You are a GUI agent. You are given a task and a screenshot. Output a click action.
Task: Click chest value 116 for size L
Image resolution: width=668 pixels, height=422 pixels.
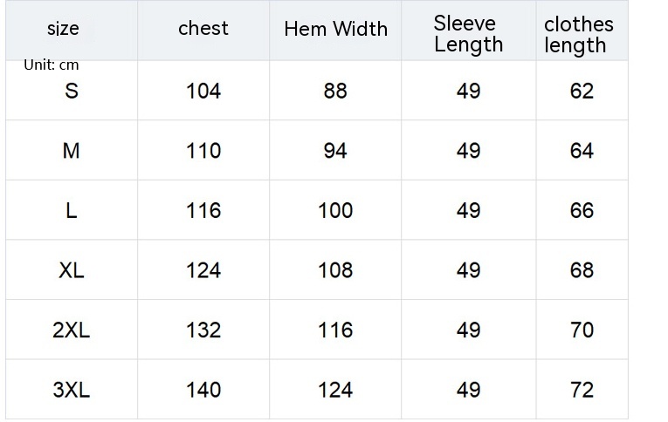[203, 211]
